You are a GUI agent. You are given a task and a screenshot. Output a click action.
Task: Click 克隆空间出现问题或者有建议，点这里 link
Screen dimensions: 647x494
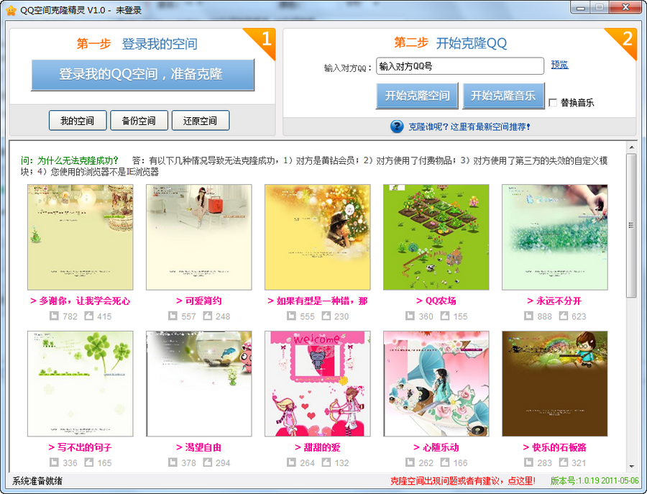[x=462, y=481]
